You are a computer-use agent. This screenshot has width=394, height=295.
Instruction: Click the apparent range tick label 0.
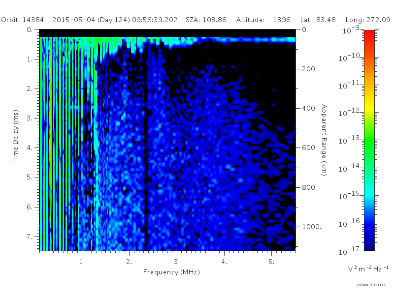pyautogui.click(x=305, y=30)
